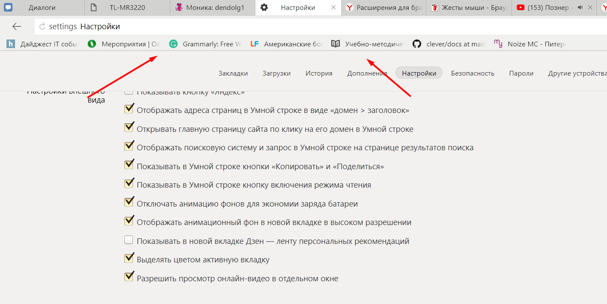Image resolution: width=607 pixels, height=304 pixels.
Task: Disable 'Копировать' and 'Поделиться' buttons checkbox
Action: (x=129, y=165)
